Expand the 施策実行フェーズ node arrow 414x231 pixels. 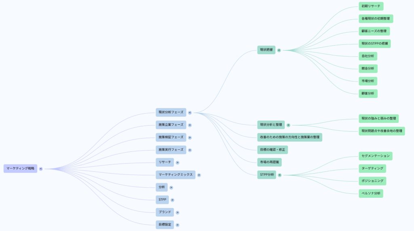click(190, 150)
